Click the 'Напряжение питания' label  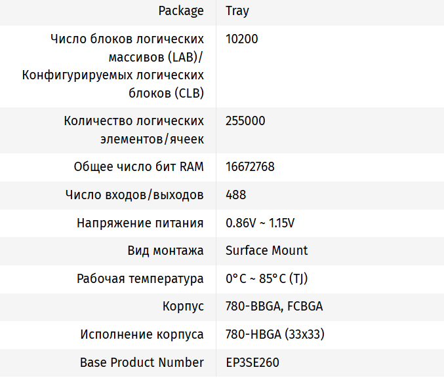tap(140, 223)
